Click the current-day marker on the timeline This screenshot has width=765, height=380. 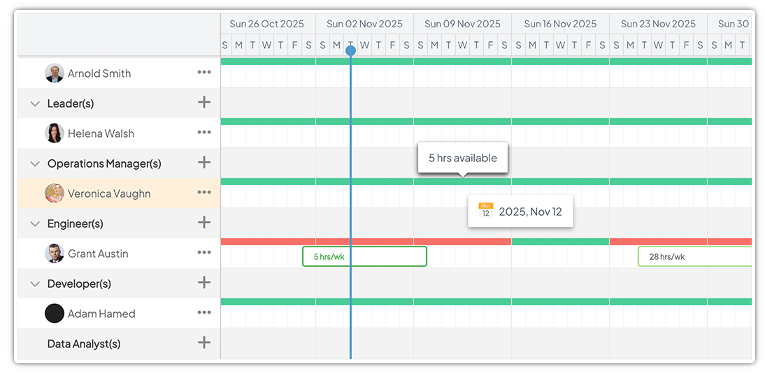pos(350,50)
